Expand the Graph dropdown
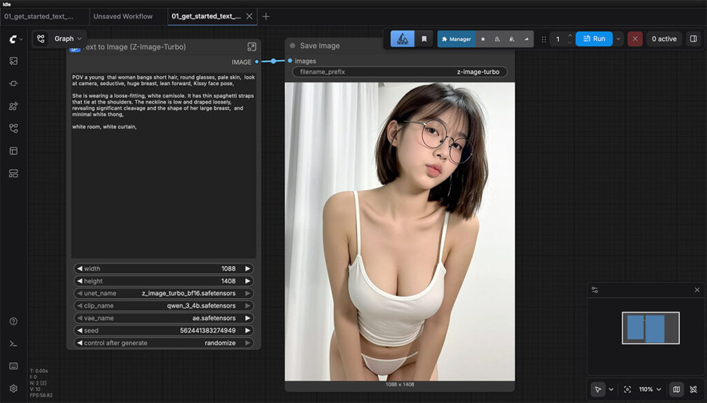The height and width of the screenshot is (403, 707). click(x=68, y=39)
